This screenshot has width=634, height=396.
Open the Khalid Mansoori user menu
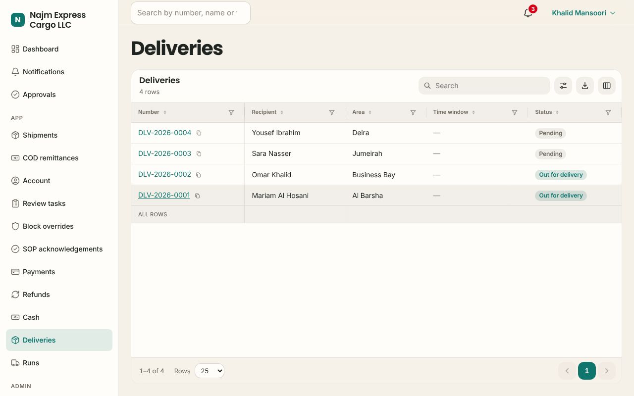coord(584,13)
